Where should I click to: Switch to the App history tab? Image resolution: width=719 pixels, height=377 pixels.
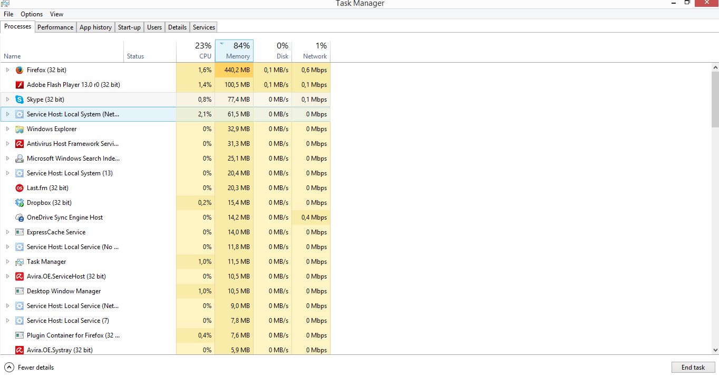point(95,27)
